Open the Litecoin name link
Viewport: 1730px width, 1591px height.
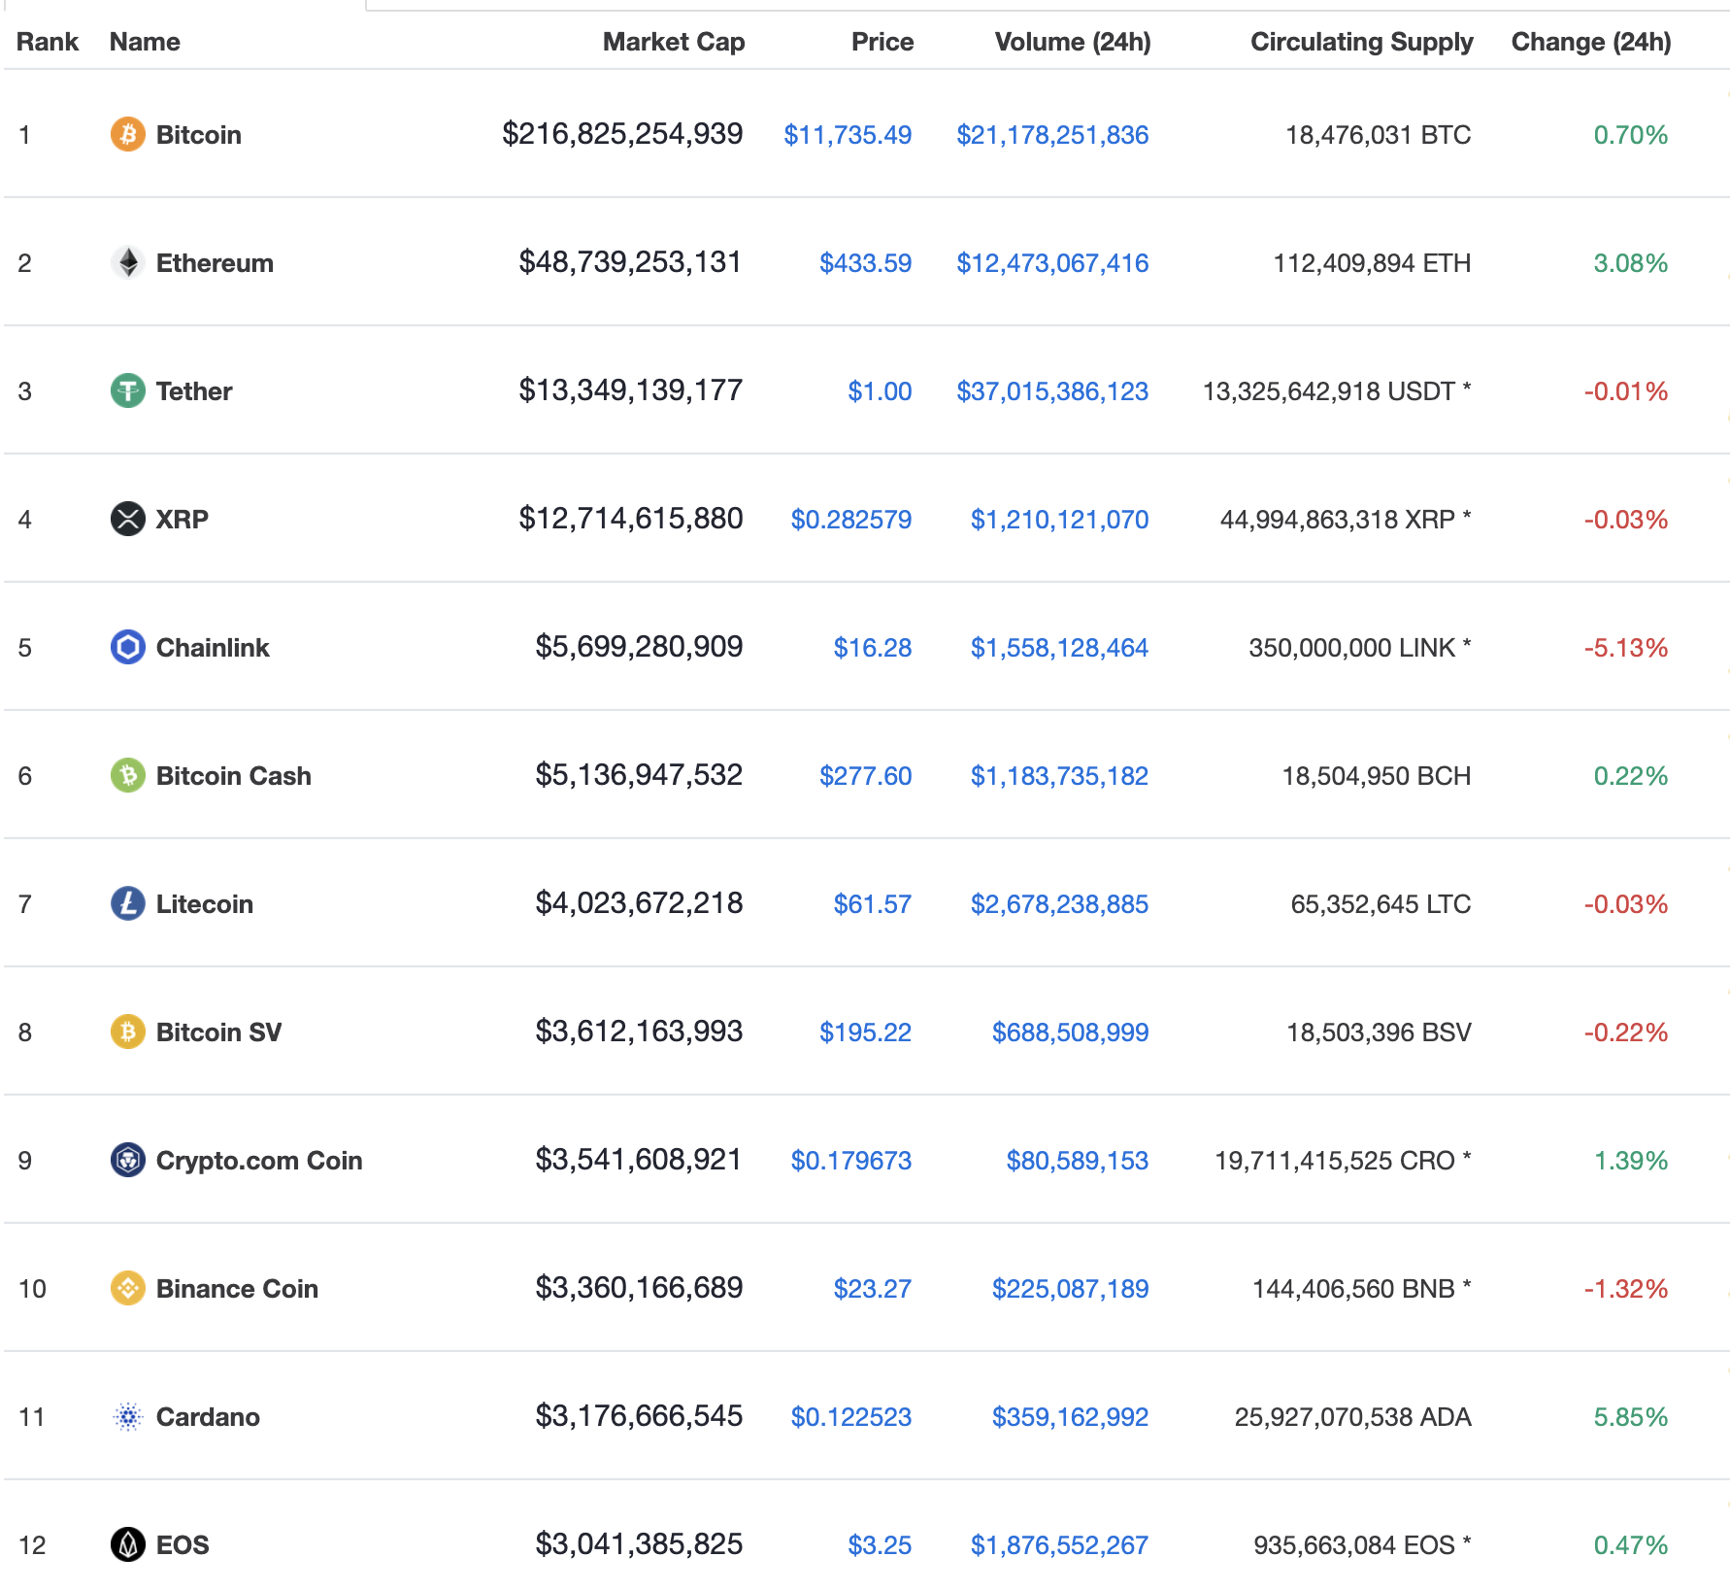205,903
